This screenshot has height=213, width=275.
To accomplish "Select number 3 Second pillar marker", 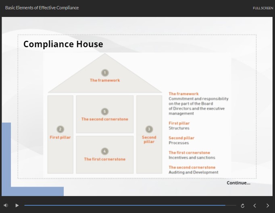I will click(149, 129).
